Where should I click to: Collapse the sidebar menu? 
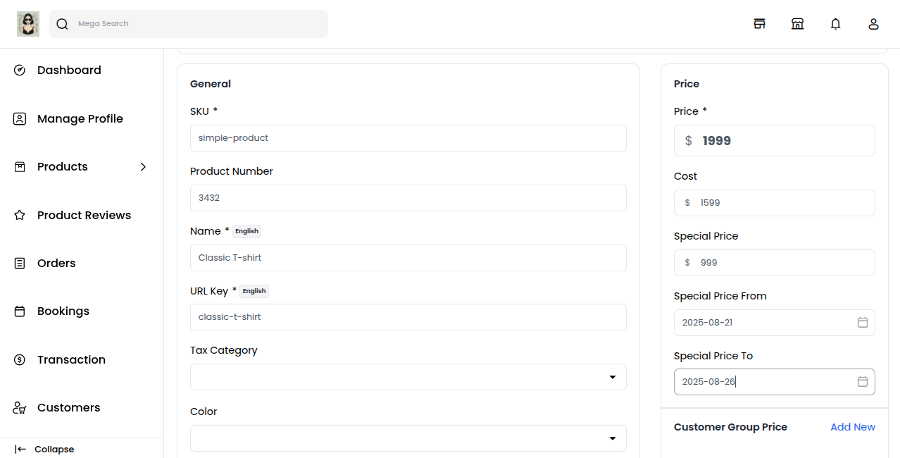click(x=54, y=449)
